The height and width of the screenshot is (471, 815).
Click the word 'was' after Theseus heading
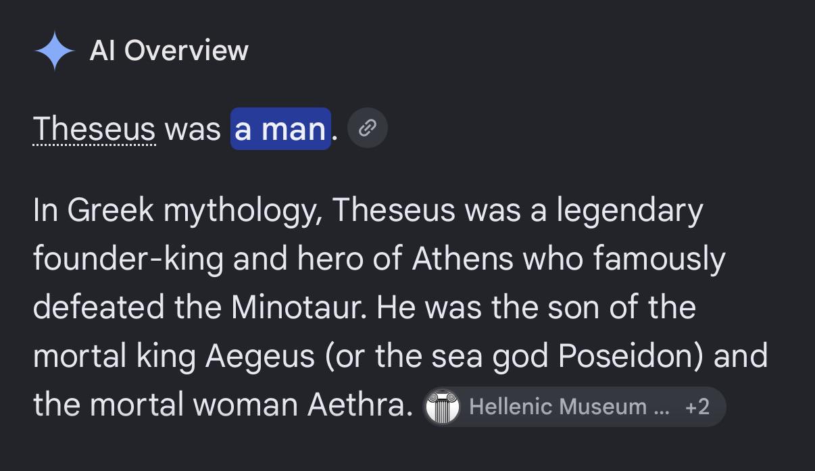pyautogui.click(x=193, y=128)
